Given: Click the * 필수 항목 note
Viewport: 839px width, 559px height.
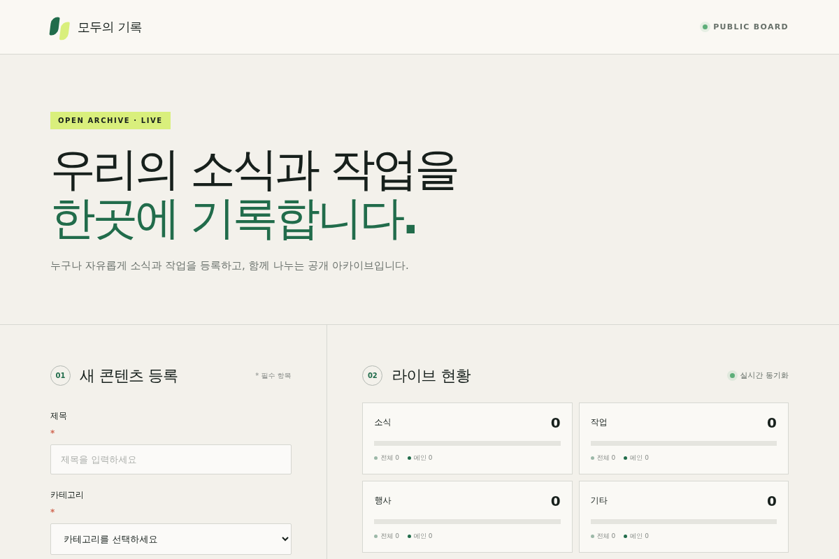Looking at the screenshot, I should pos(273,376).
